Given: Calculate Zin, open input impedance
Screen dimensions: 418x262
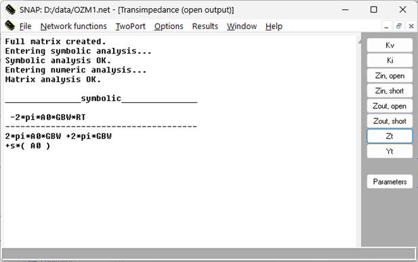Looking at the screenshot, I should point(390,76).
